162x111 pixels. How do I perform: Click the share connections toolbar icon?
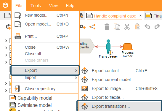[92, 27]
